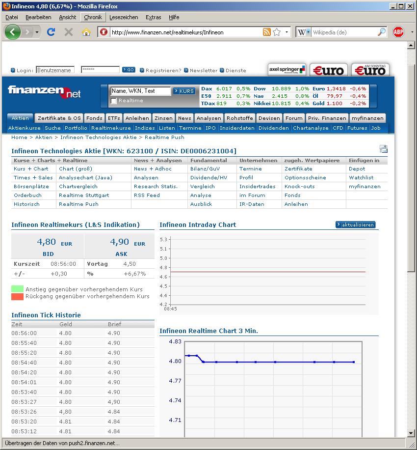Open the Hilfe menu
Viewport: 417px width, 450px height.
pyautogui.click(x=174, y=17)
